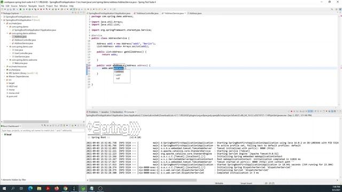Select the 'local' node in Boot Dashboard
342x192 pixels.
click(x=9, y=134)
